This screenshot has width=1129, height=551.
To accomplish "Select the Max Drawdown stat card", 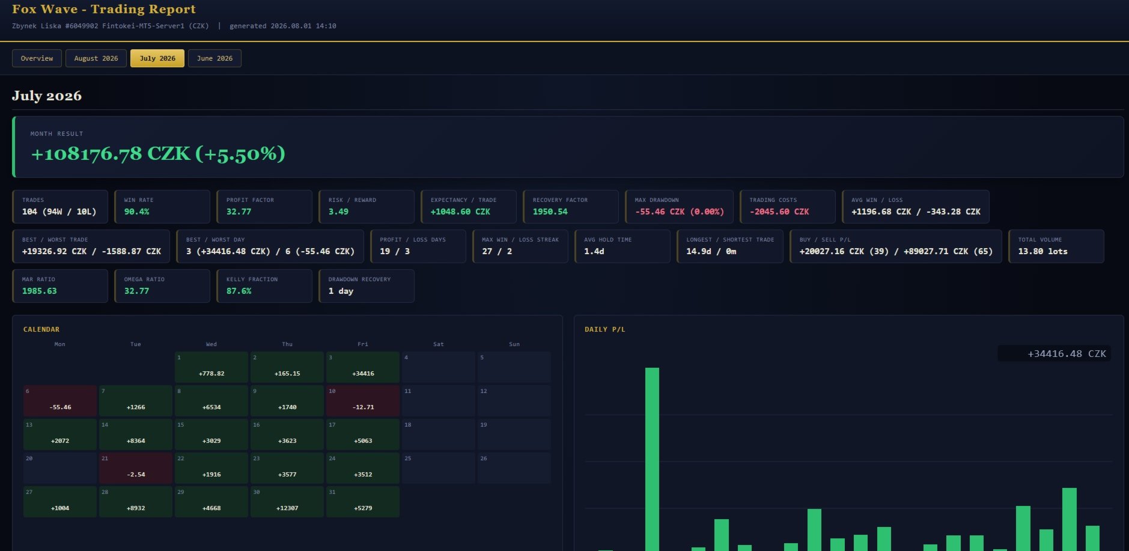I will point(679,207).
